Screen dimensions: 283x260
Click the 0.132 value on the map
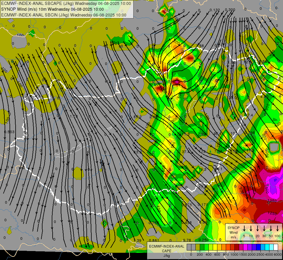(215, 10)
